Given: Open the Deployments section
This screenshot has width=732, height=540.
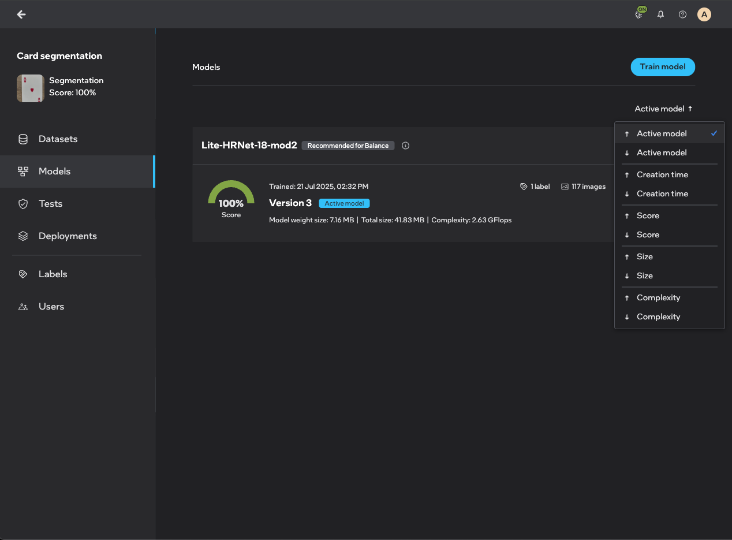Looking at the screenshot, I should tap(67, 236).
